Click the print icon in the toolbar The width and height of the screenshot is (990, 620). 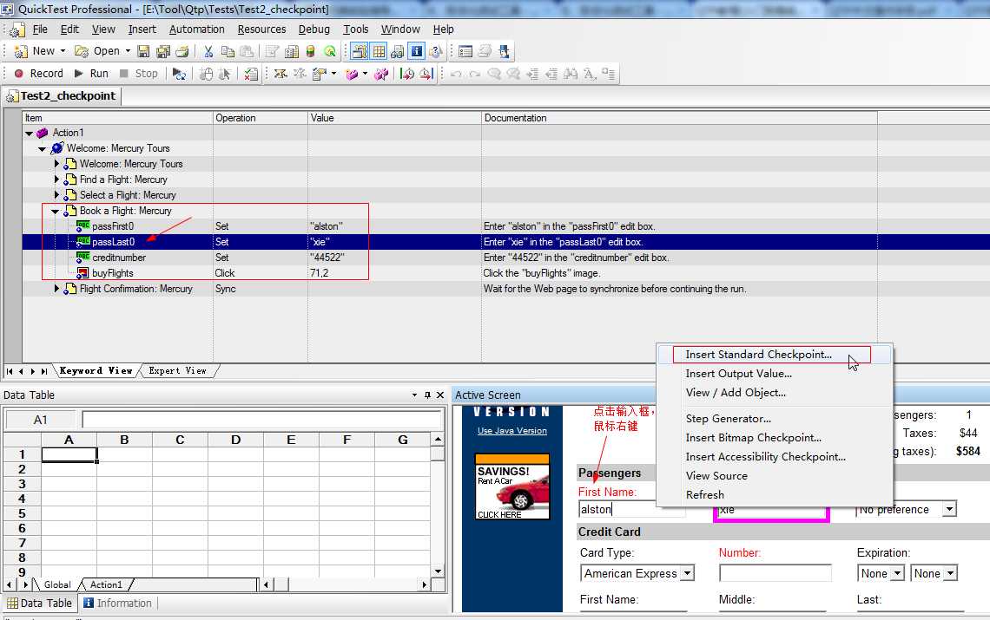pyautogui.click(x=181, y=51)
